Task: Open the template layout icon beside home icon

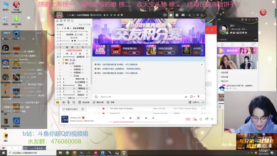Action: [x=177, y=15]
